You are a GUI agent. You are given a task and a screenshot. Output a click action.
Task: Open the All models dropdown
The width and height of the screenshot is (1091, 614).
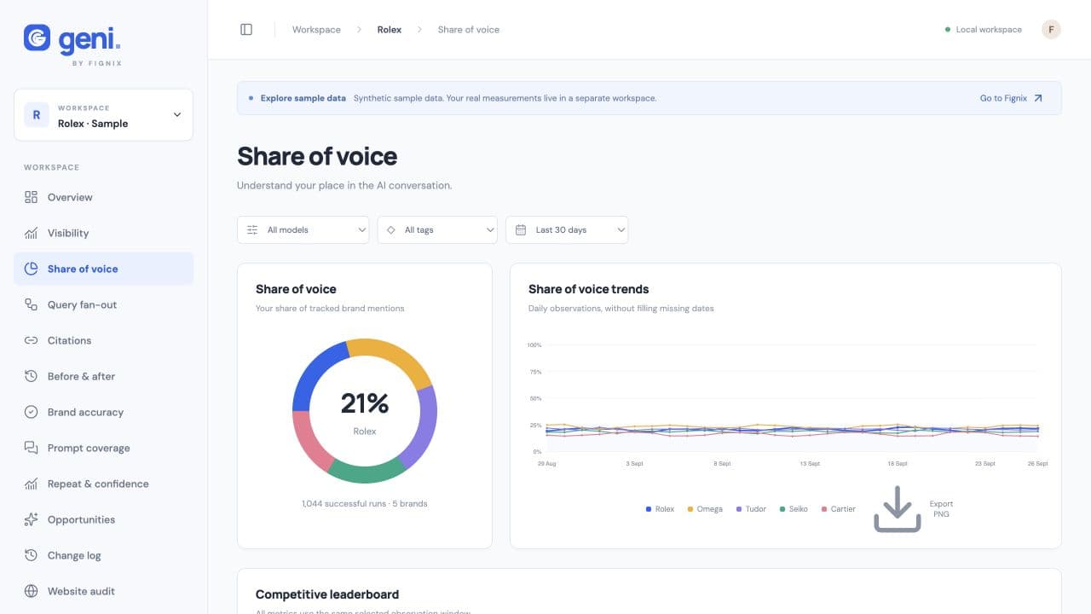[x=303, y=230]
